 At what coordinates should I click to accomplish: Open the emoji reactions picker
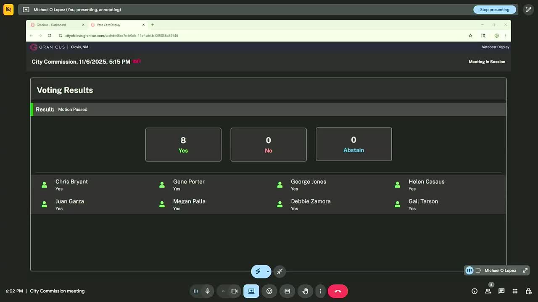(269, 291)
